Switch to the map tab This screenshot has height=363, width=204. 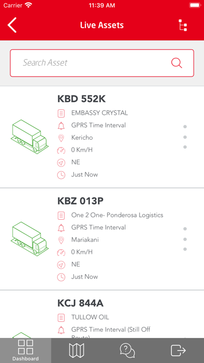(x=76, y=350)
